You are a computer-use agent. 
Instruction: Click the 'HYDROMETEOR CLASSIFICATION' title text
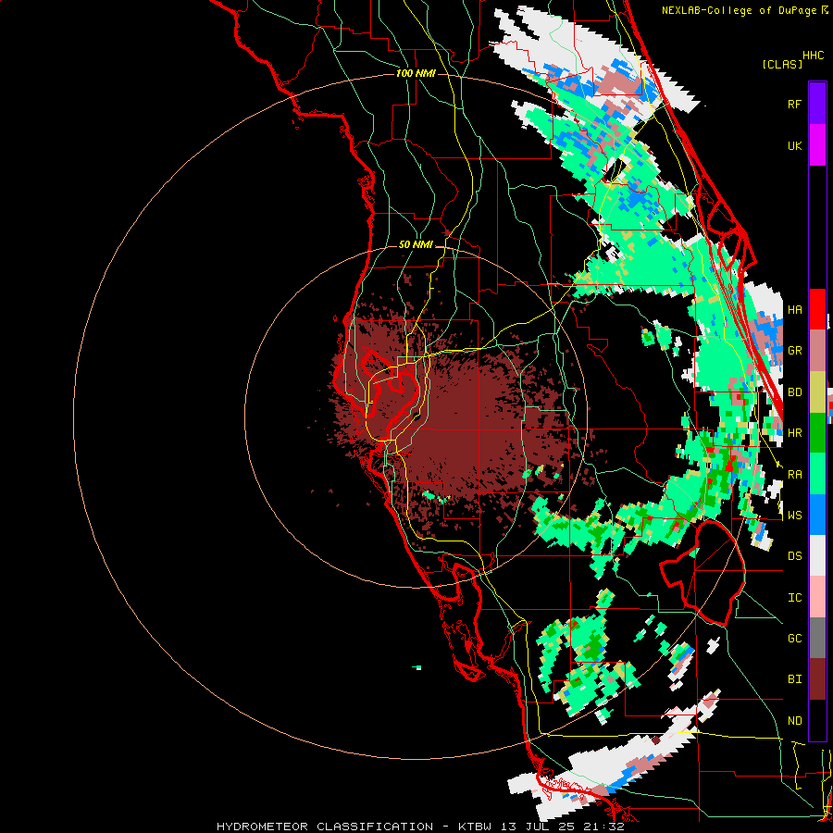[x=325, y=827]
